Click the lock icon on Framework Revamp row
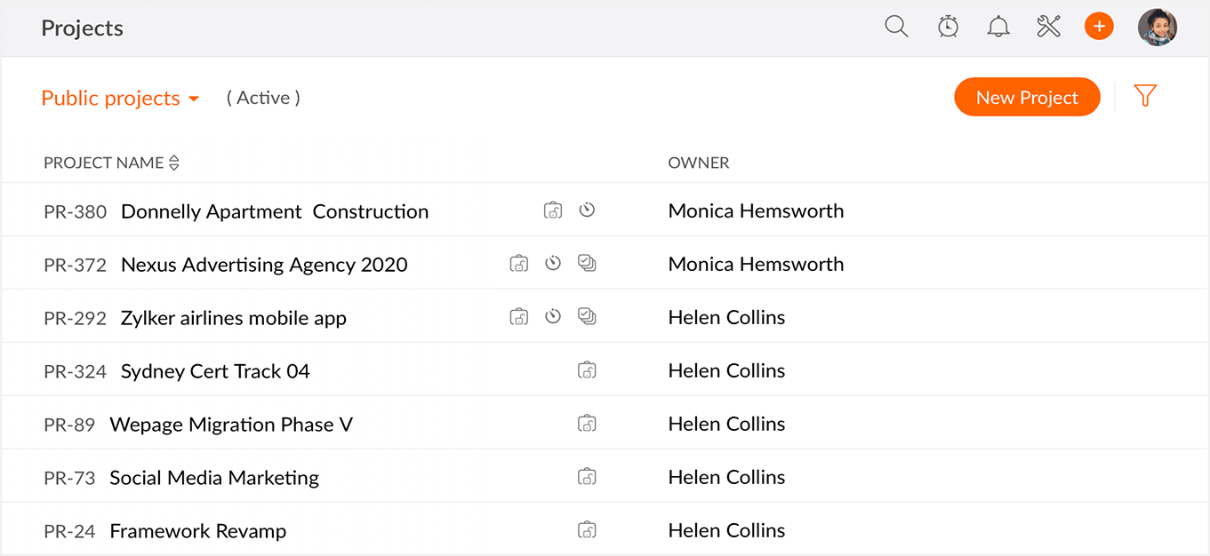Screen dimensions: 1210x556 pyautogui.click(x=587, y=530)
